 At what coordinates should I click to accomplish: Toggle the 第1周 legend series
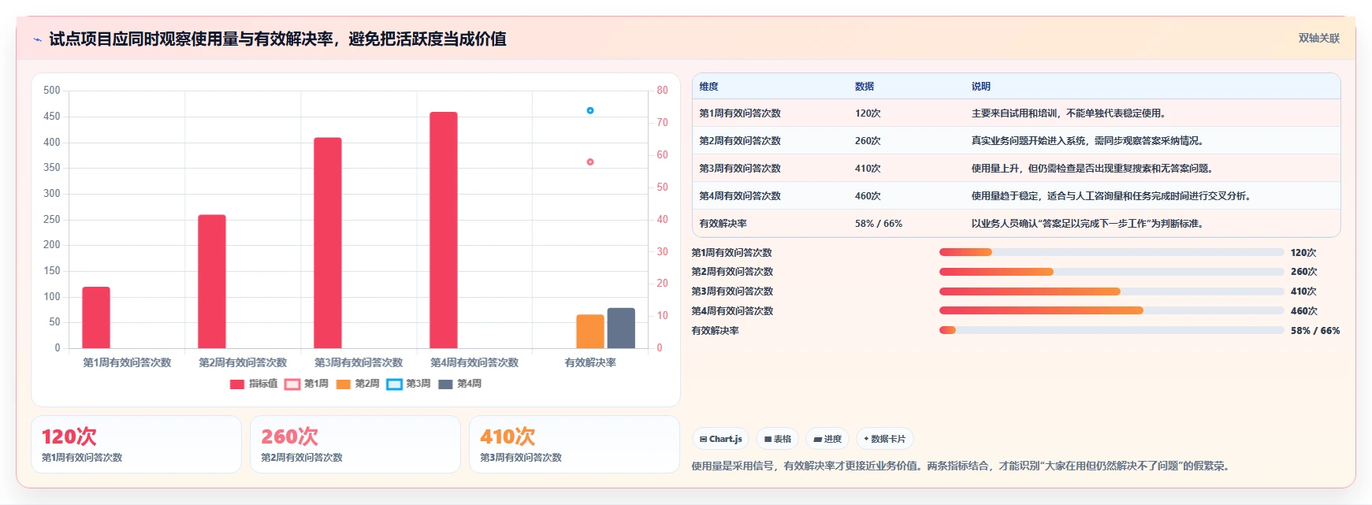click(x=306, y=384)
